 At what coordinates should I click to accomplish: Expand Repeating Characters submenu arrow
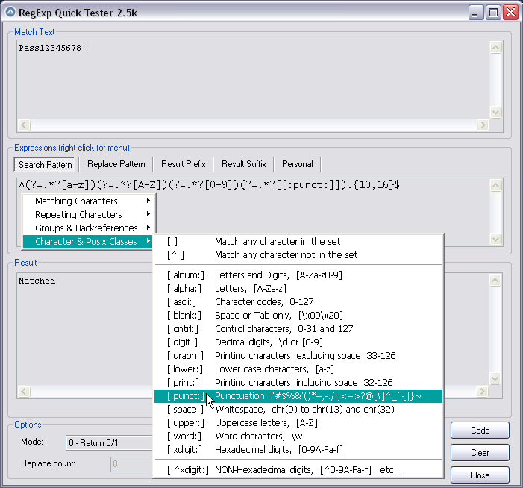point(148,214)
